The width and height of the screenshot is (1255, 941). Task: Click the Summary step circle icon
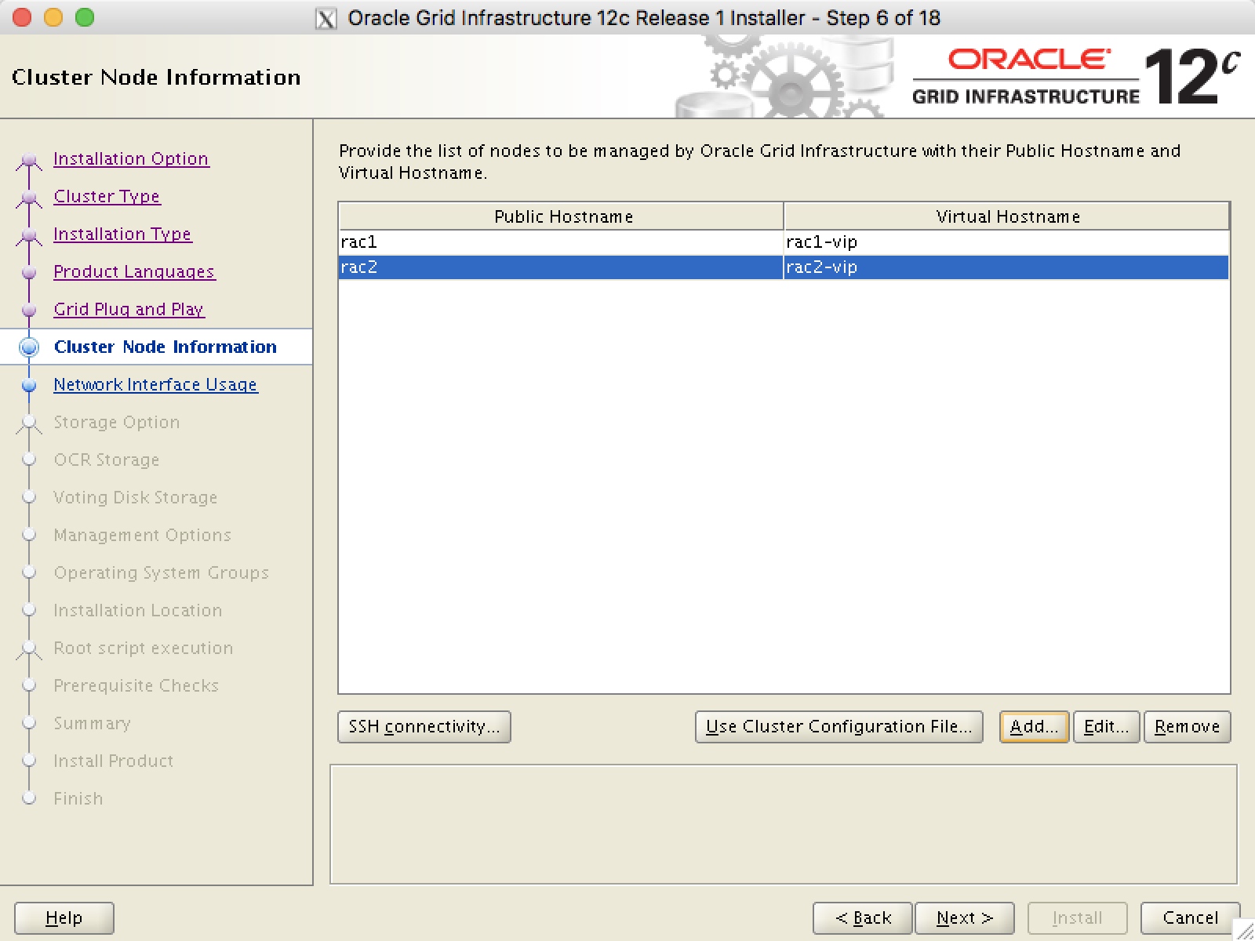[x=30, y=723]
